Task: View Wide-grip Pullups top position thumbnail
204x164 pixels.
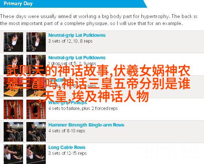Action: coord(36,110)
